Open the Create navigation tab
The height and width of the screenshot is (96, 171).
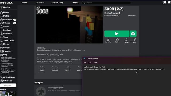click(x=75, y=3)
